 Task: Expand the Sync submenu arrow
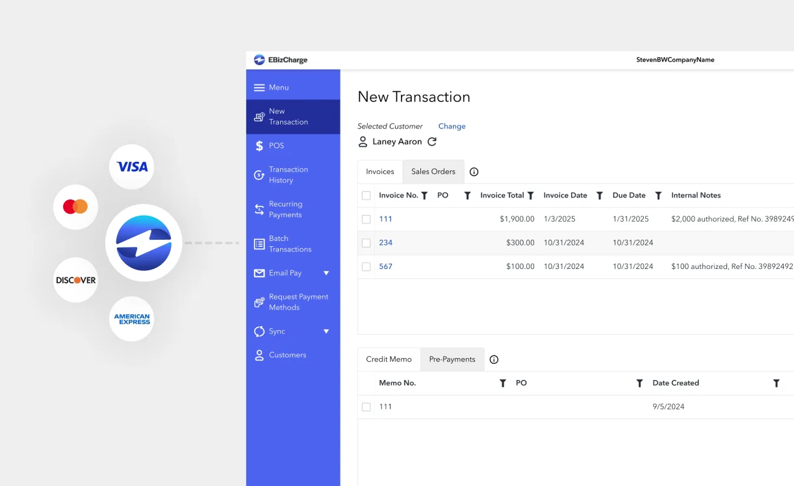point(326,331)
